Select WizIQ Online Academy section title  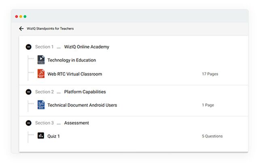(87, 47)
